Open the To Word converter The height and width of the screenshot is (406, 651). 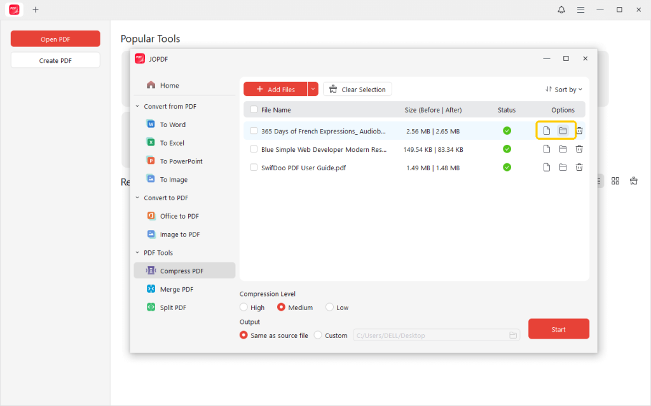coord(172,125)
